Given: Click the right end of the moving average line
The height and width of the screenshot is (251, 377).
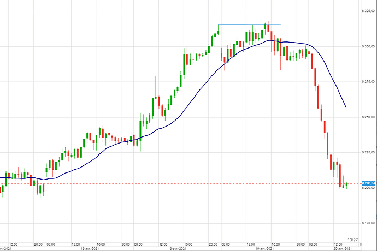Looking at the screenshot, I should 346,107.
